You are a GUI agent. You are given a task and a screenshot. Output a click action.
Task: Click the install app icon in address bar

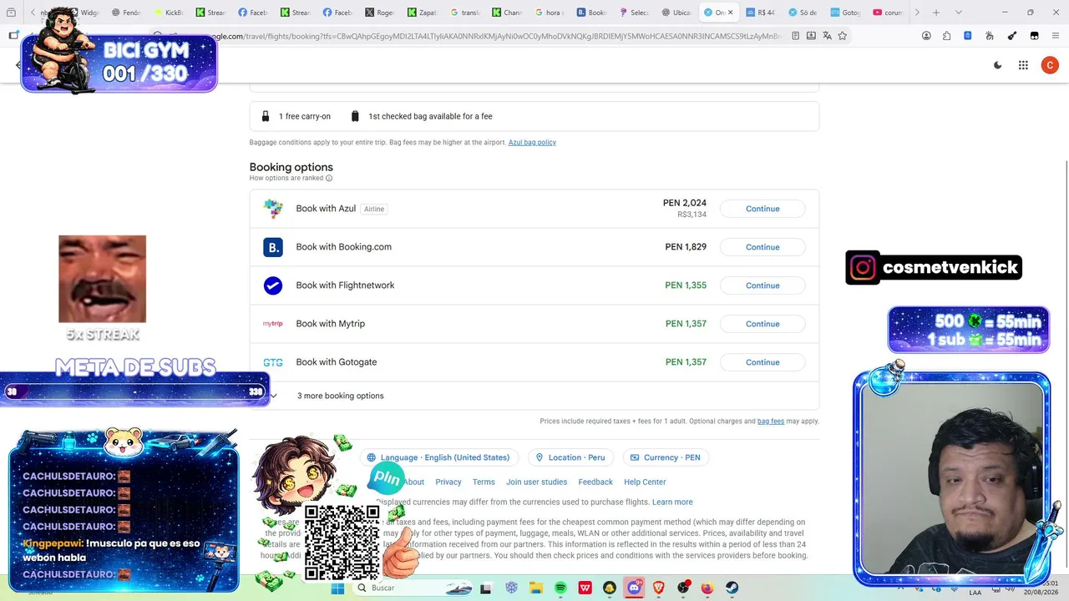click(811, 36)
